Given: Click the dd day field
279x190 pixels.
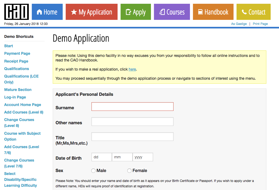Looking at the screenshot, I should point(102,157).
